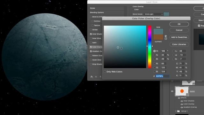Click the move effect down arrow icon
The width and height of the screenshot is (204, 115).
click(100, 77)
